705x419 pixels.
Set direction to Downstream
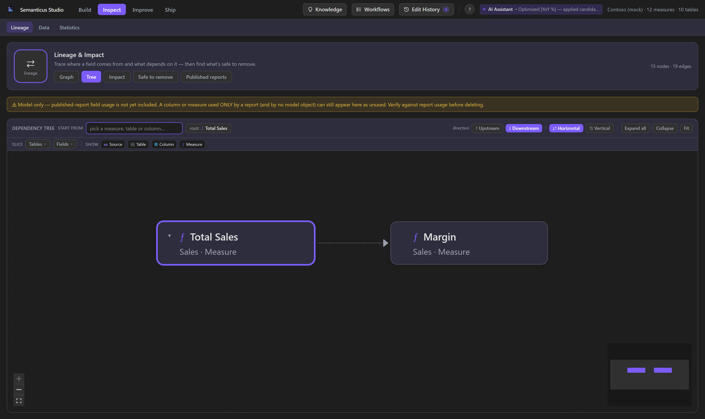(524, 128)
